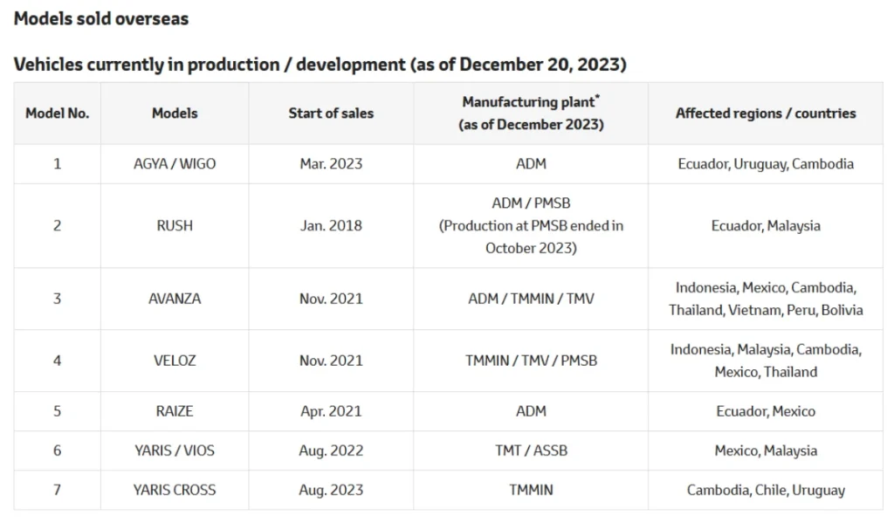The width and height of the screenshot is (894, 523).
Task: Select the "Model No." column header
Action: click(58, 114)
